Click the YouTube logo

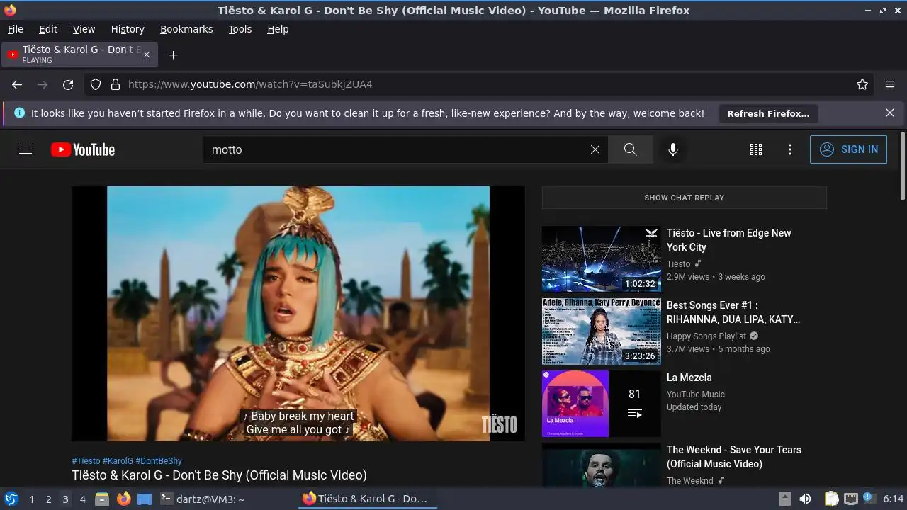[83, 149]
